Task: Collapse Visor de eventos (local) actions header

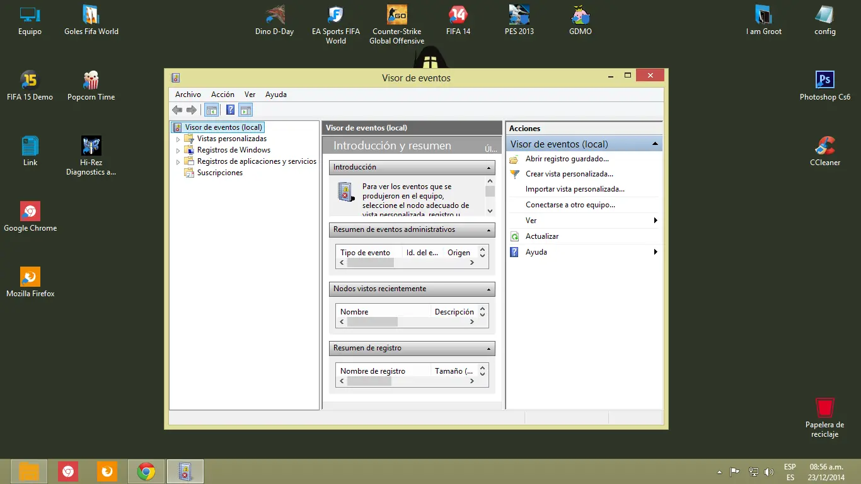Action: [656, 144]
